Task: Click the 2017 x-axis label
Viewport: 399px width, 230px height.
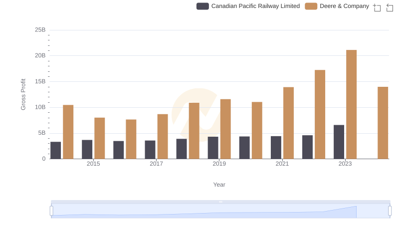Action: [x=156, y=164]
